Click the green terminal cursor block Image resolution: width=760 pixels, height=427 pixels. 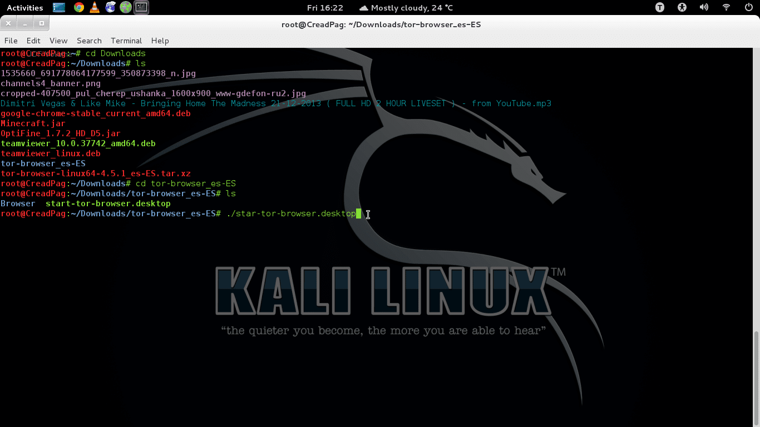359,213
